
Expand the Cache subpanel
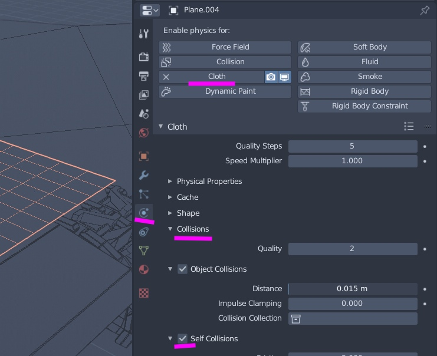coord(170,197)
